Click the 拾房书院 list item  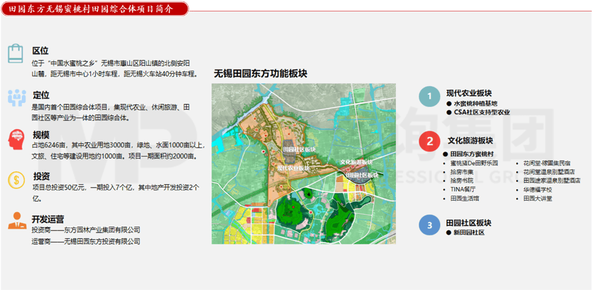tap(462, 181)
